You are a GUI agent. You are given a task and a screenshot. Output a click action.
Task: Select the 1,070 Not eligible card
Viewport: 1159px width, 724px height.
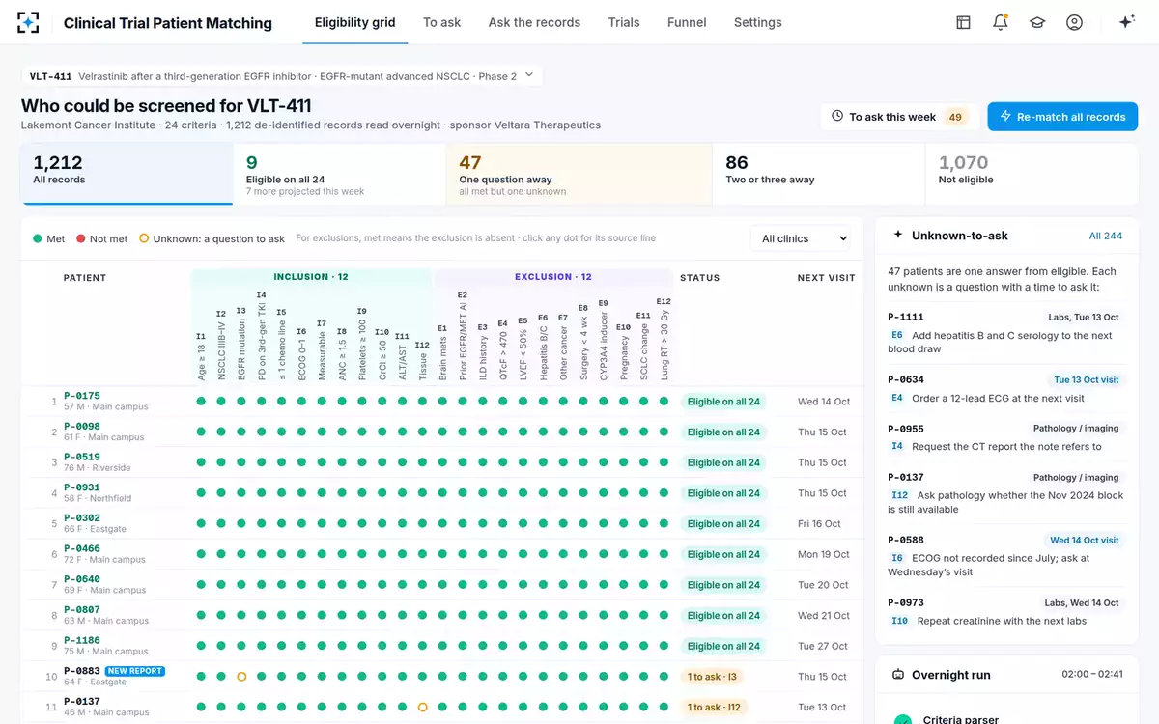[1032, 174]
